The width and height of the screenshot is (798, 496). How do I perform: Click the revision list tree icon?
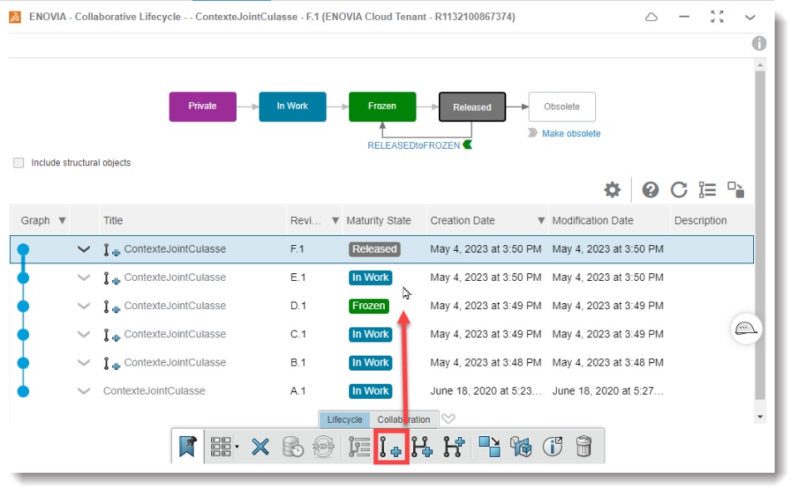pyautogui.click(x=359, y=447)
